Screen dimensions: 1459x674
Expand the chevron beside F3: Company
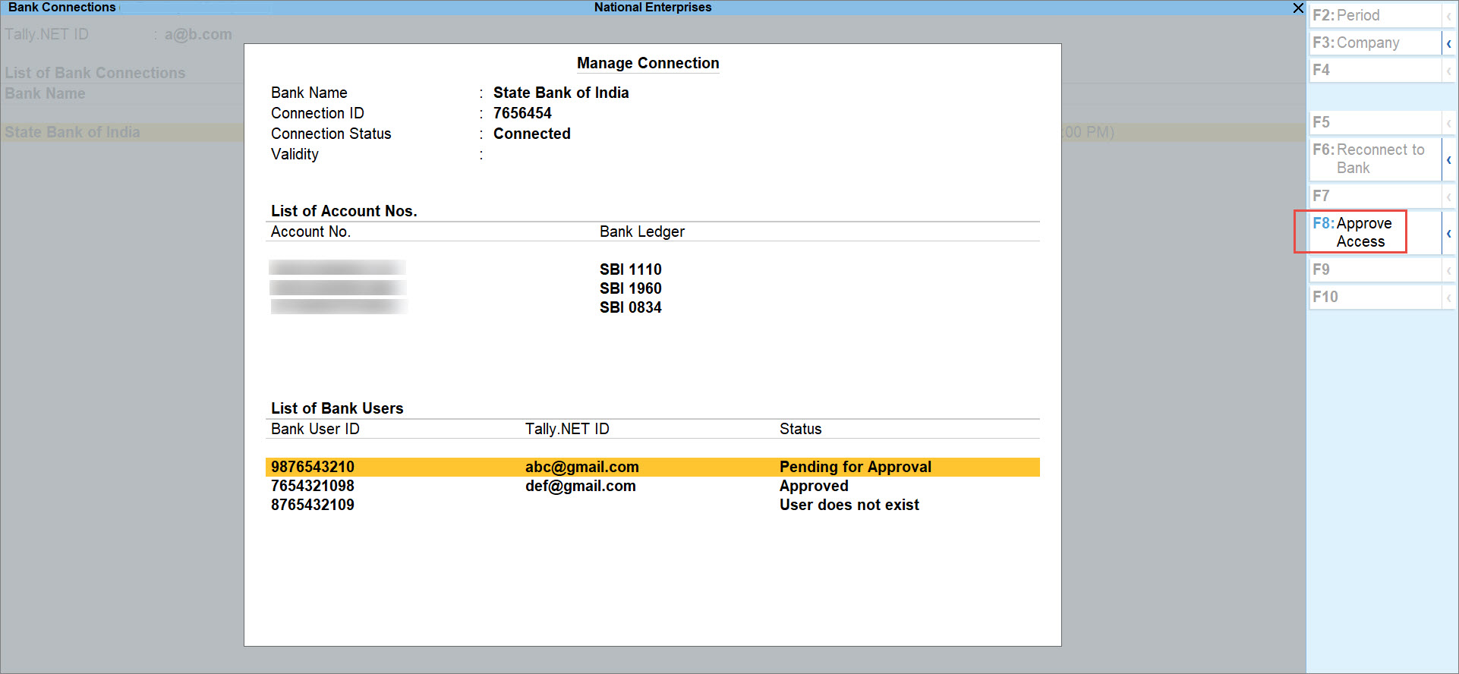(x=1448, y=43)
